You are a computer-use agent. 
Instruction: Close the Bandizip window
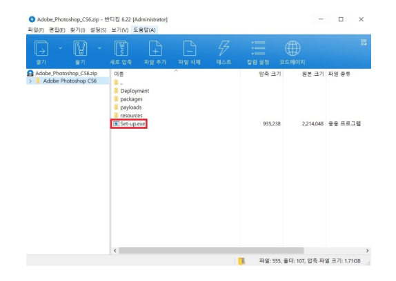pos(361,19)
